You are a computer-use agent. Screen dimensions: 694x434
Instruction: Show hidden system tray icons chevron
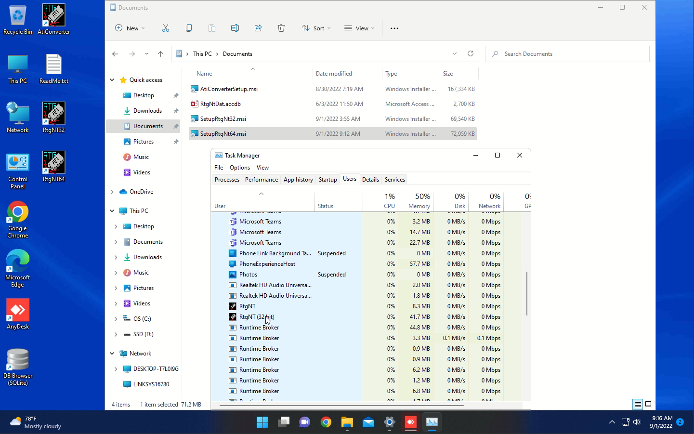coord(612,422)
